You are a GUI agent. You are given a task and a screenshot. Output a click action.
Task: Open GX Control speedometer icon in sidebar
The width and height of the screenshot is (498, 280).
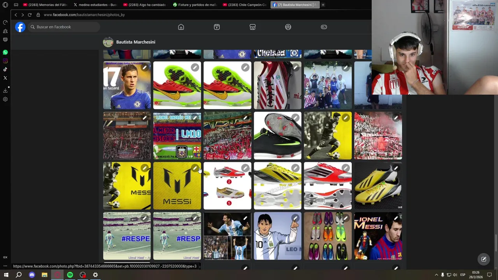(5, 23)
